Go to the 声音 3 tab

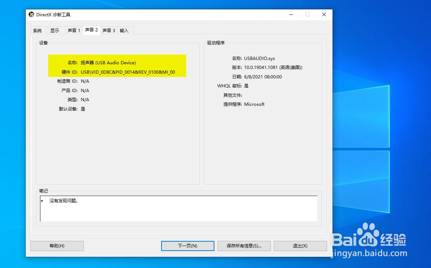click(x=109, y=30)
